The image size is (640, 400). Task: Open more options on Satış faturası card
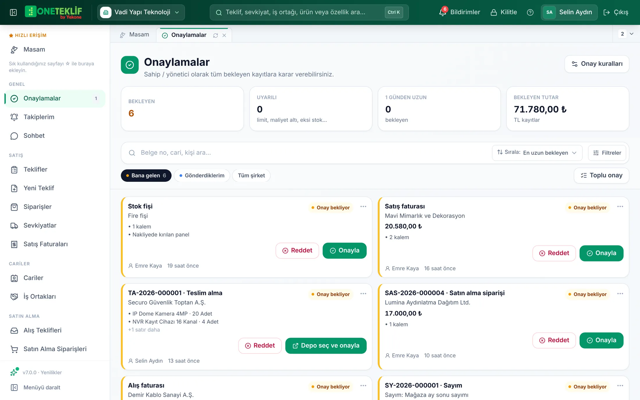click(x=620, y=207)
